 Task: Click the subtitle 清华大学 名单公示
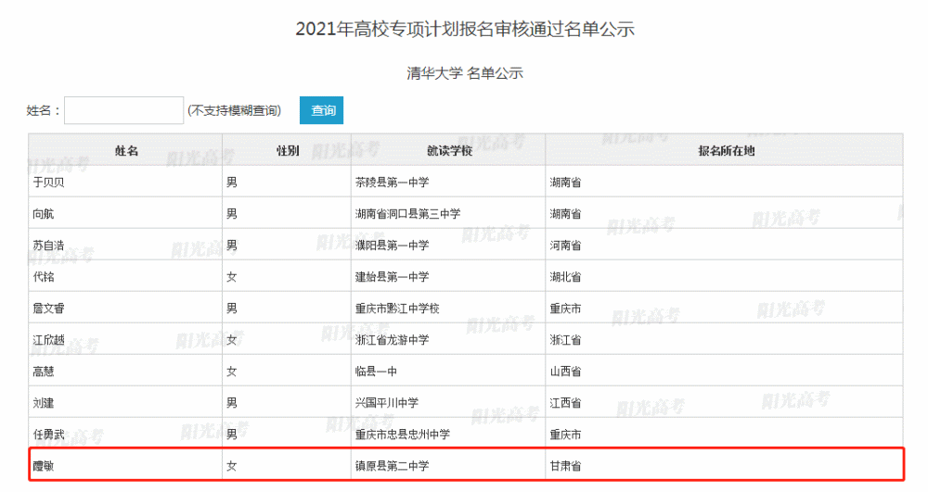[x=465, y=73]
